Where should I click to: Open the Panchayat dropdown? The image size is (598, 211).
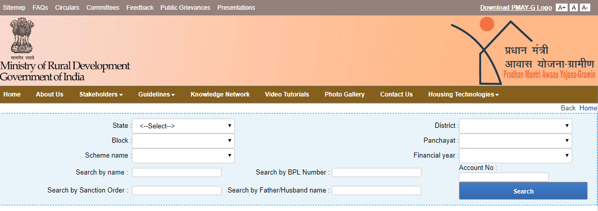point(515,141)
